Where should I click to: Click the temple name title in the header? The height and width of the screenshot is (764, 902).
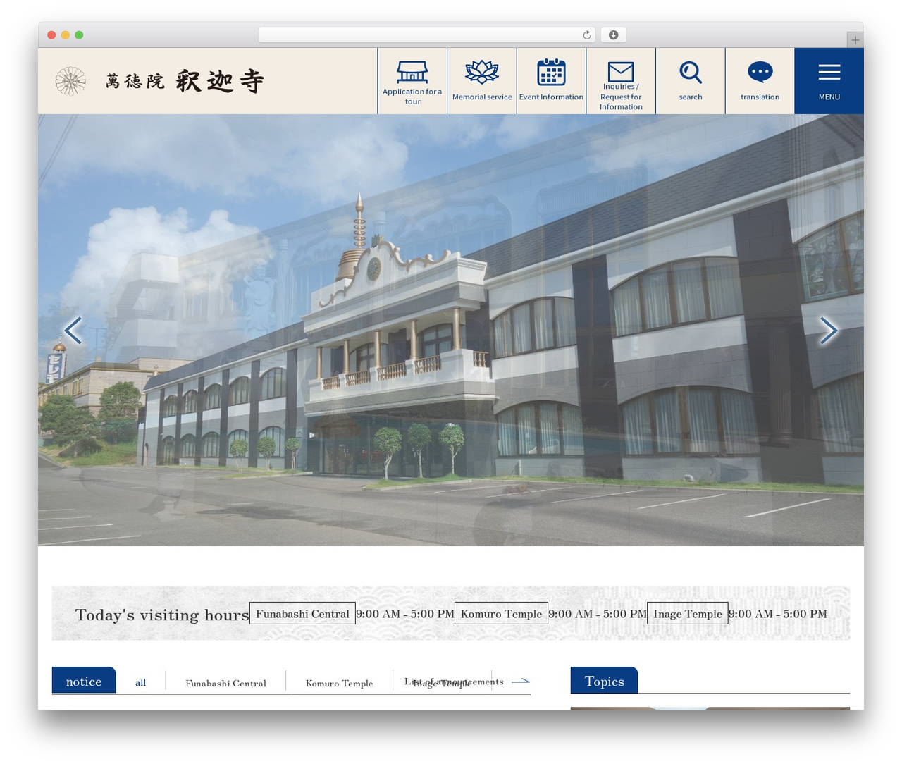pos(185,81)
